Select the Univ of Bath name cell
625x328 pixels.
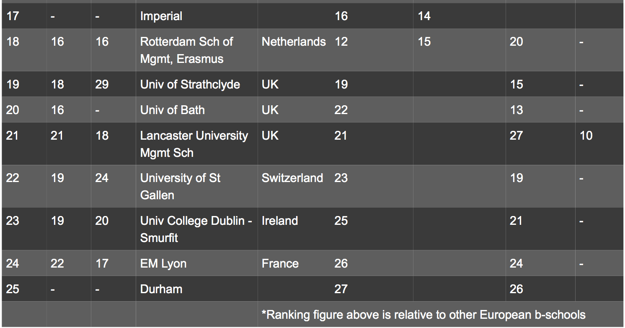coord(196,110)
